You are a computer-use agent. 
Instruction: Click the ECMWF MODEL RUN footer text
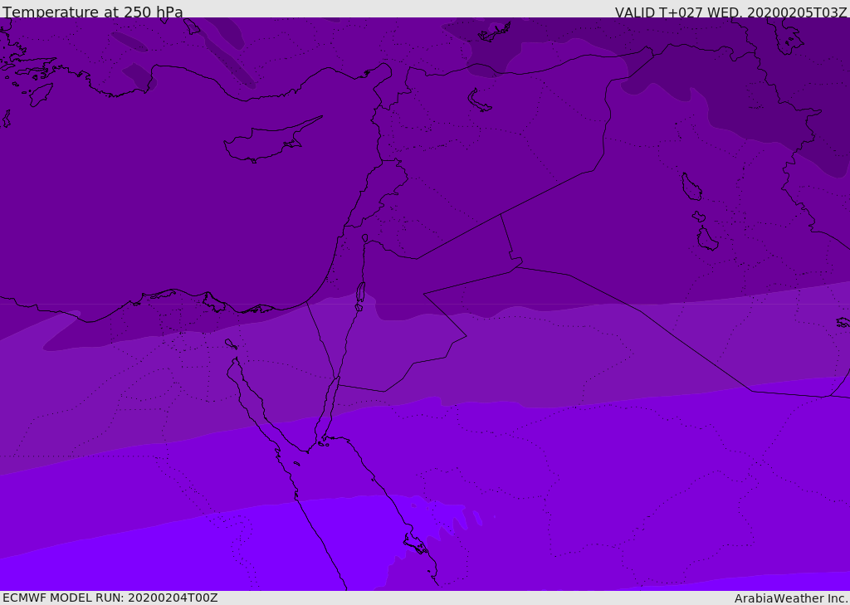[110, 598]
